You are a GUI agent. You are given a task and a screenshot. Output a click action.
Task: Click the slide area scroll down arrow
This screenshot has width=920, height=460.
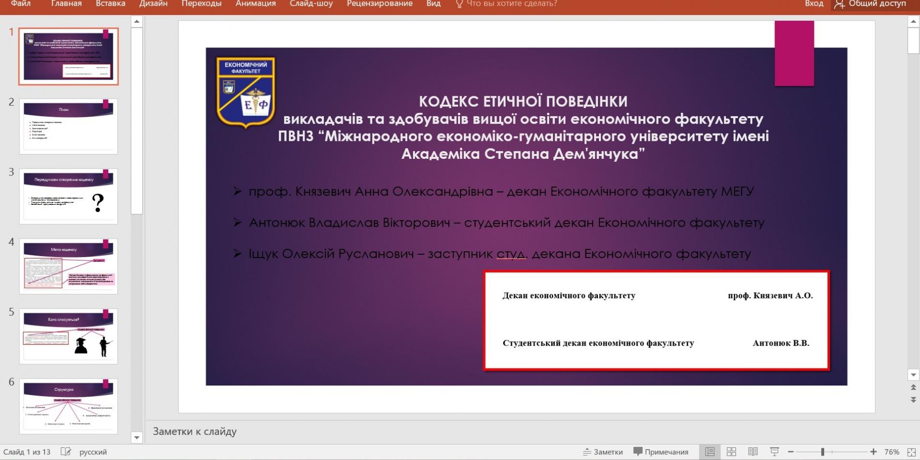913,375
